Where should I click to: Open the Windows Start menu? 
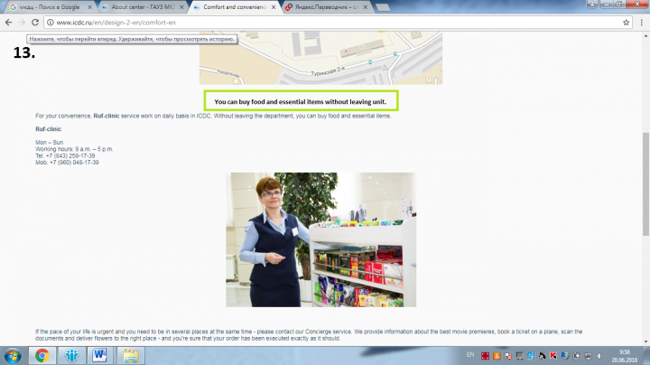13,356
